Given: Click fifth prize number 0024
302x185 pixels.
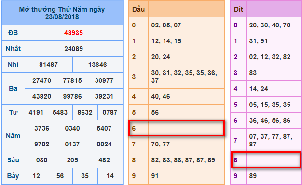Looking at the screenshot, I should [x=104, y=144].
